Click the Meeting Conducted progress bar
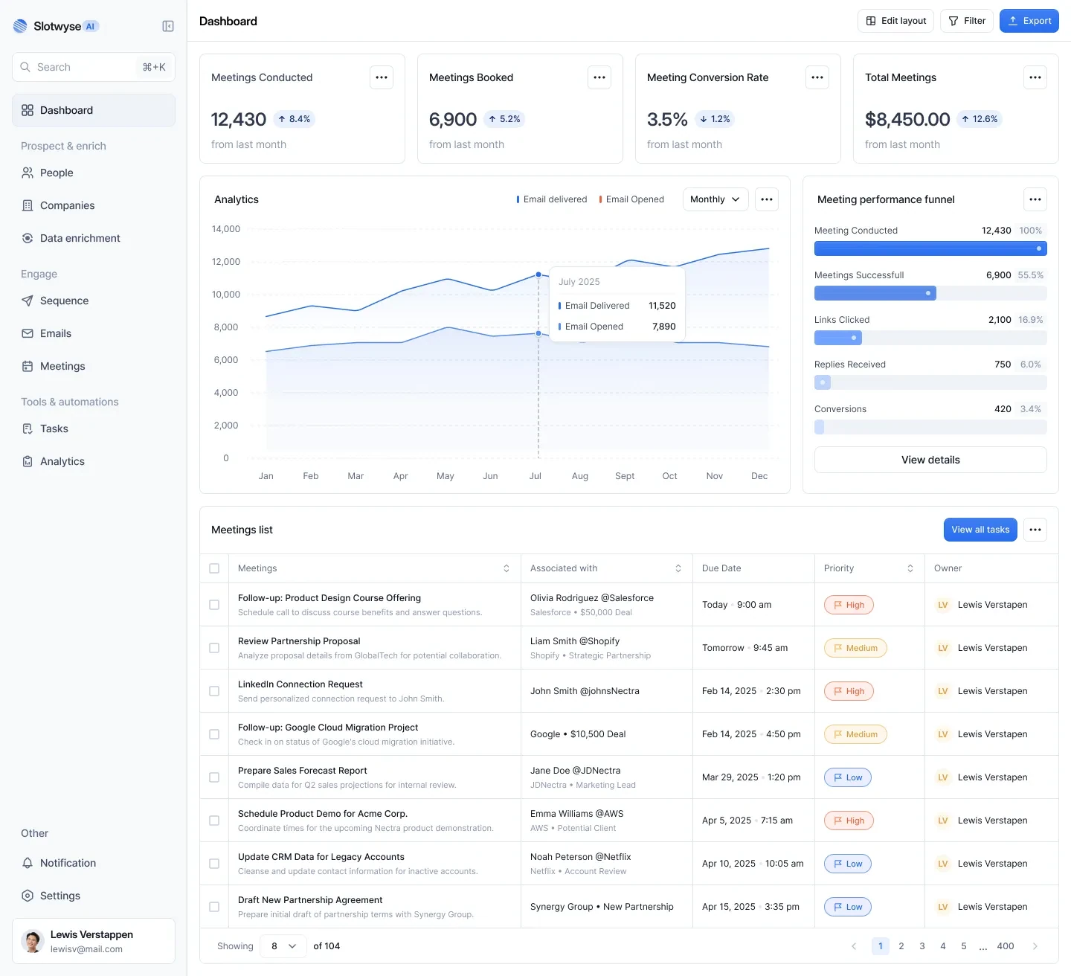 click(x=930, y=248)
